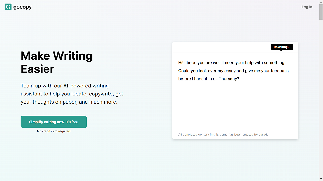Click the gocopy brand name text
This screenshot has height=181, width=323.
(x=23, y=7)
